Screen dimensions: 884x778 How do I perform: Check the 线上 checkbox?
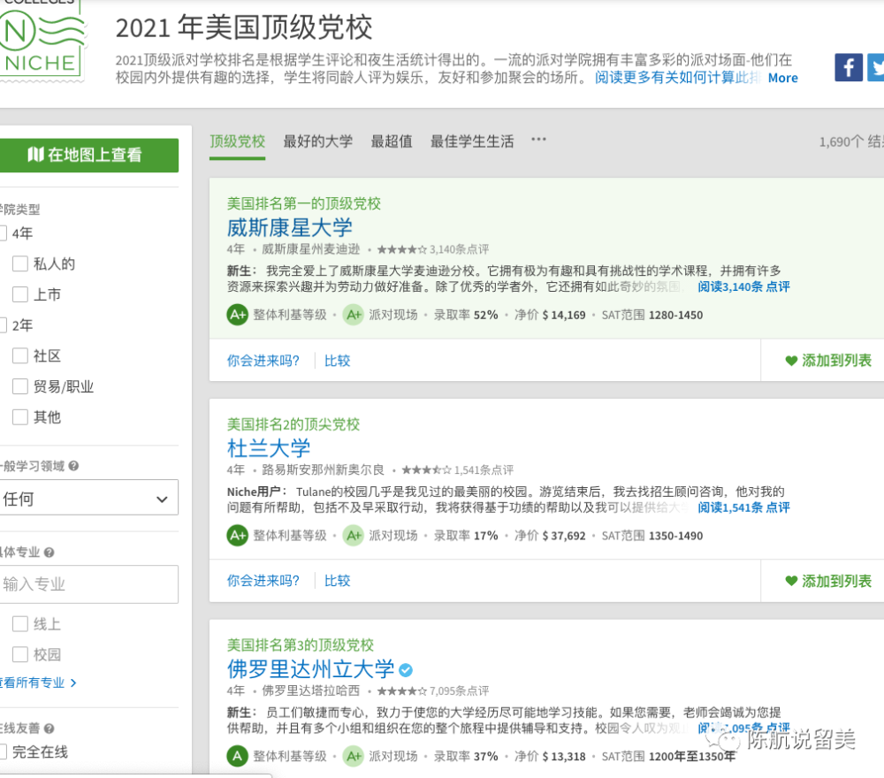click(x=20, y=623)
